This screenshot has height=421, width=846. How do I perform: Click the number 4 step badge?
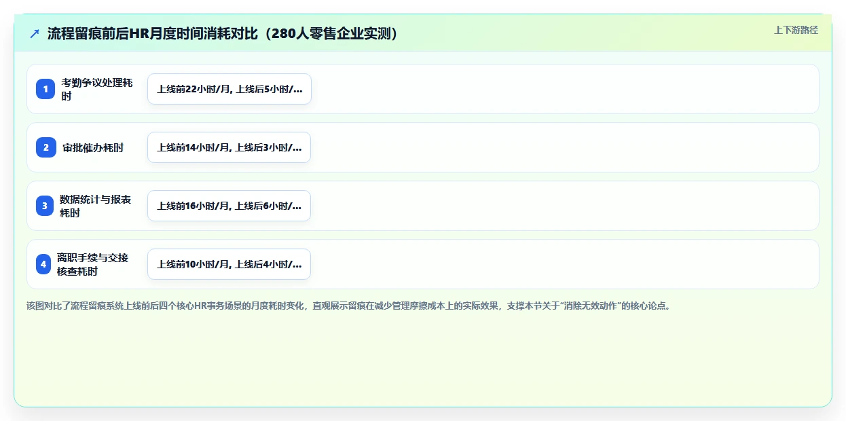click(43, 264)
